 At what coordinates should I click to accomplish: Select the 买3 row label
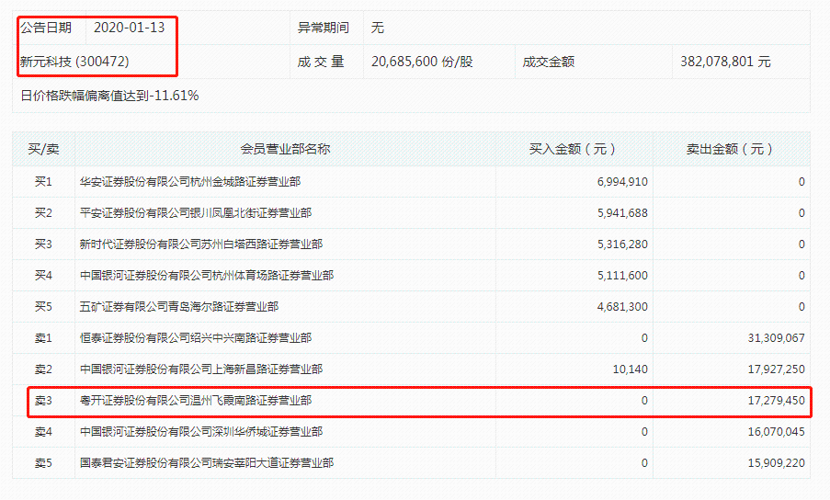(43, 244)
